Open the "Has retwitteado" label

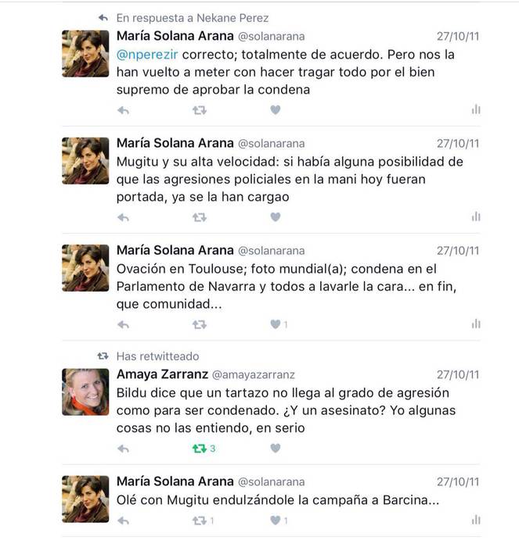pos(157,356)
